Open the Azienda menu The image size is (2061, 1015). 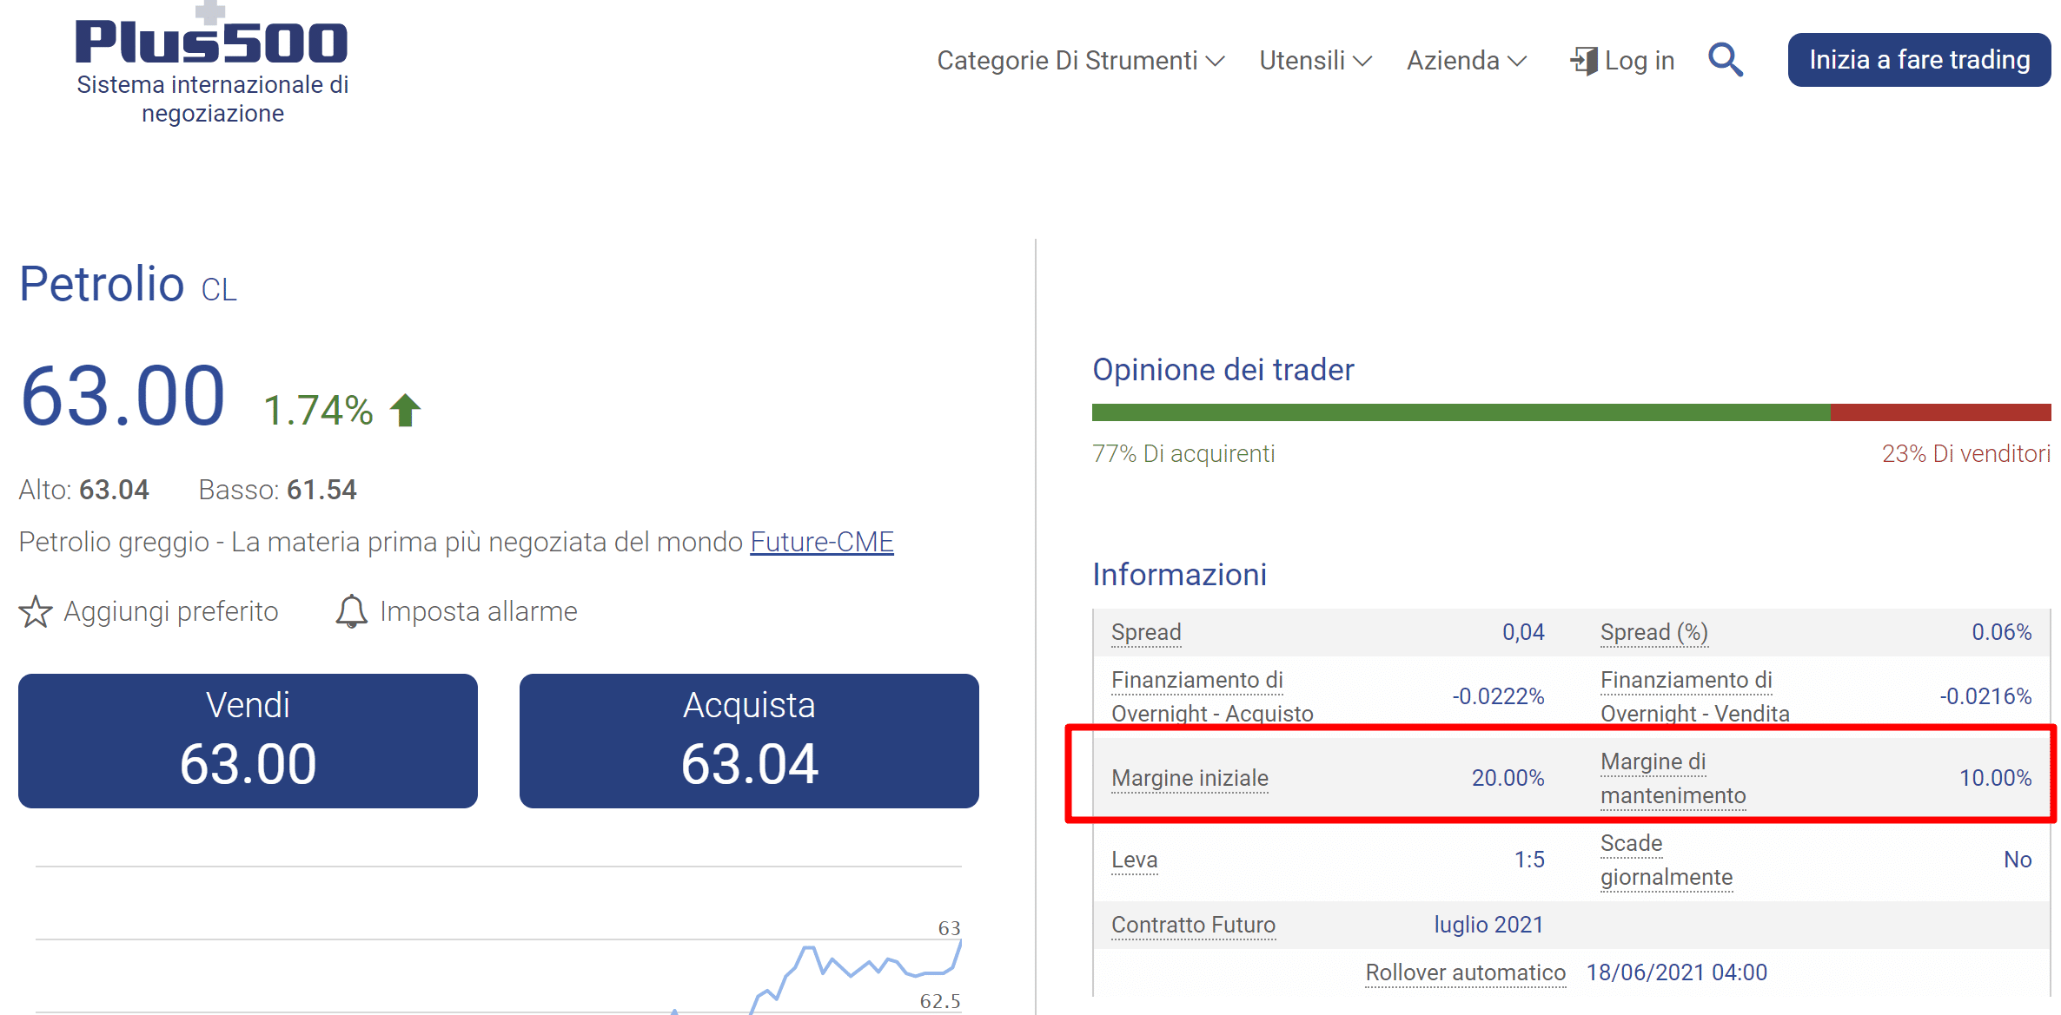coord(1467,60)
